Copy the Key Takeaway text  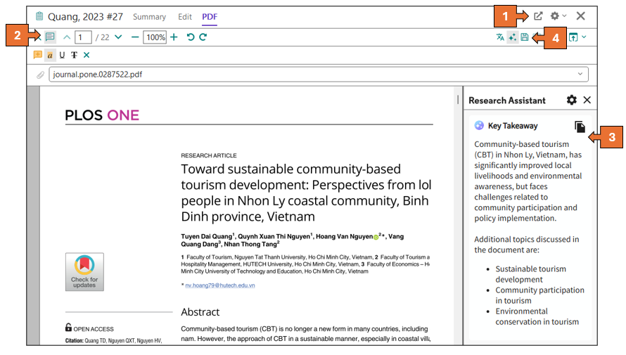580,127
